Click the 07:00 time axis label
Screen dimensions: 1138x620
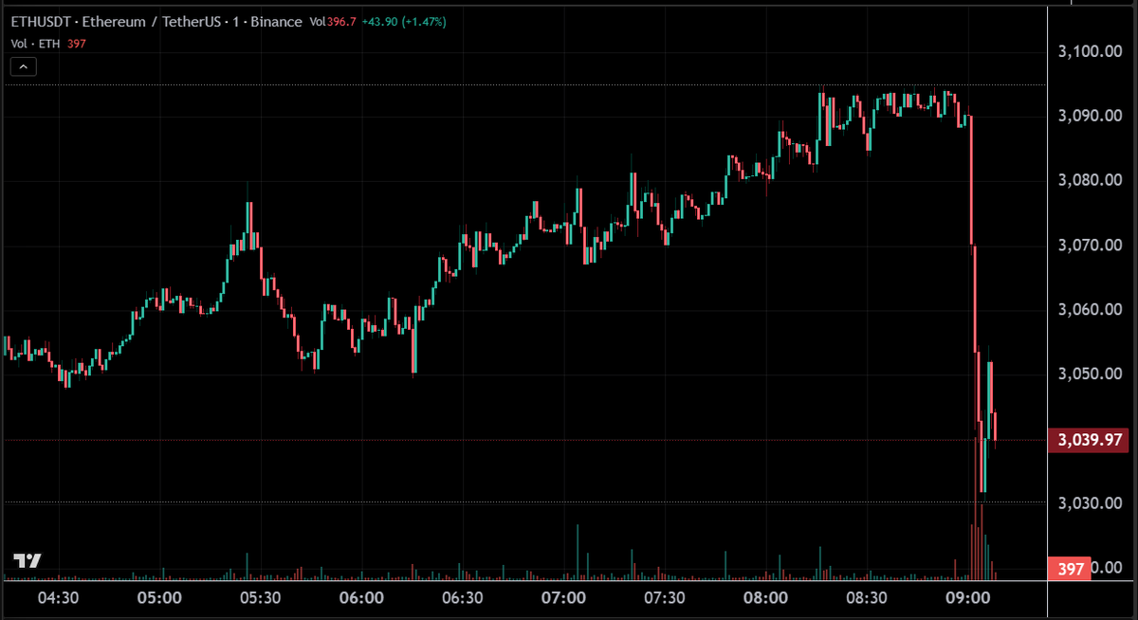point(563,598)
